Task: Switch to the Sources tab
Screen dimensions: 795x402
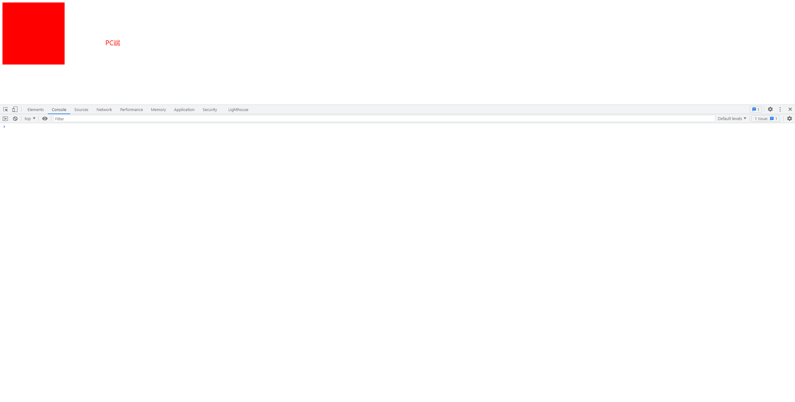Action: [x=80, y=109]
